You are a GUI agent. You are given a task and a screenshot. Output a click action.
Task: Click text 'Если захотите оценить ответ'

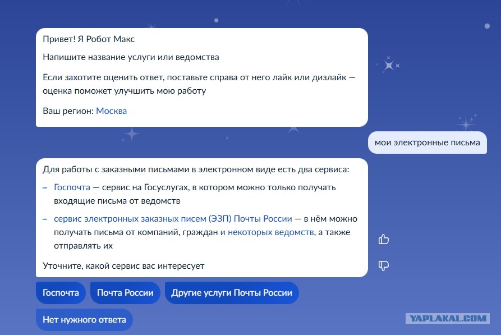pos(104,77)
